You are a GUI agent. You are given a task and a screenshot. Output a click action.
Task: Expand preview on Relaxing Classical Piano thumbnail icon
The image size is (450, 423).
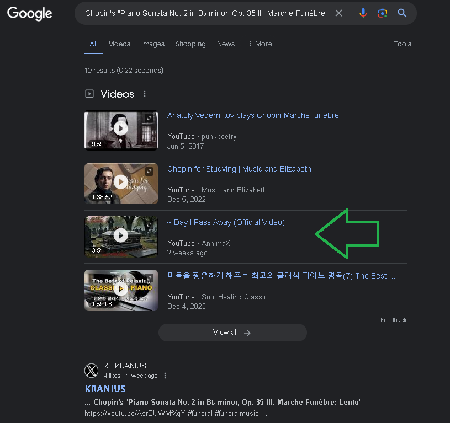click(x=149, y=278)
